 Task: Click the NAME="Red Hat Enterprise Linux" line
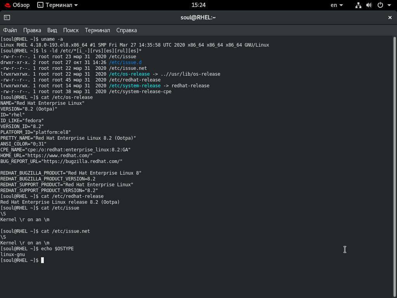42,103
